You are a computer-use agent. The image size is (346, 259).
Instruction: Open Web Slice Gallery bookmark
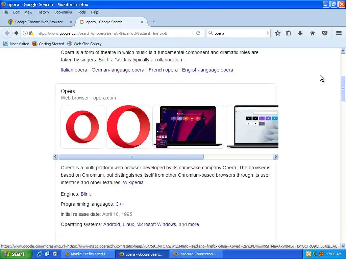84,44
